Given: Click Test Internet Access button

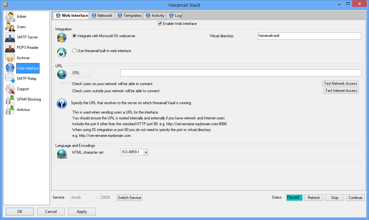Looking at the screenshot, I should [341, 91].
